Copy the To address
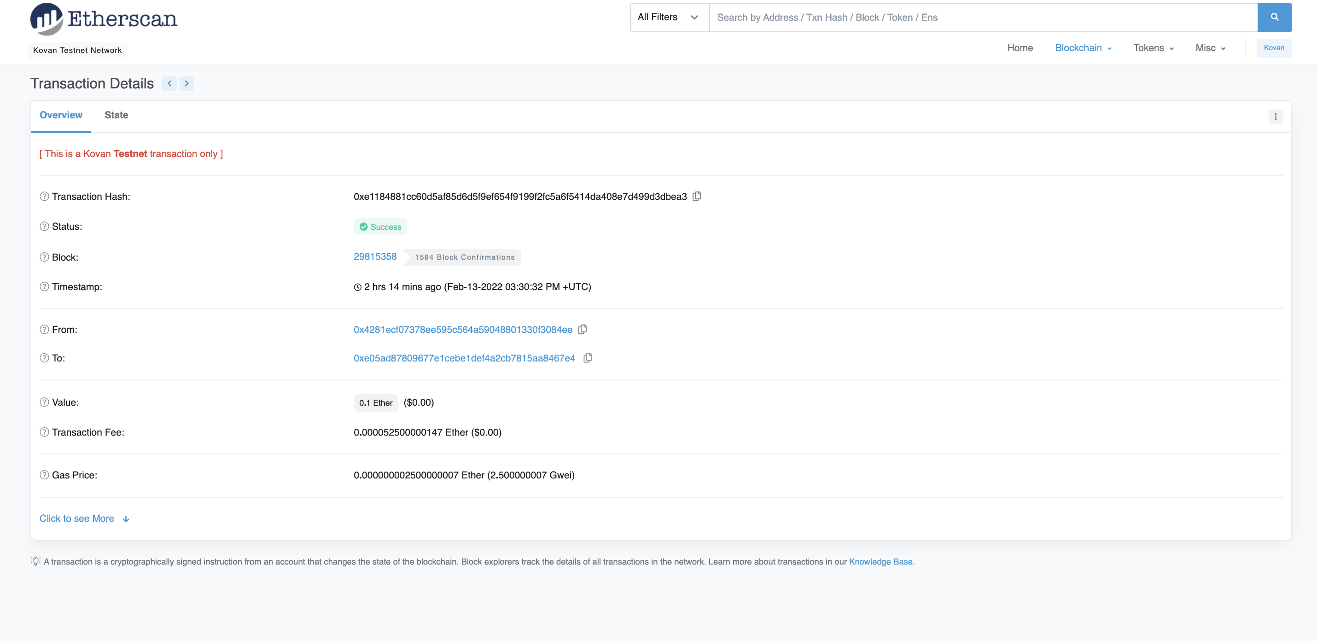 click(x=588, y=358)
